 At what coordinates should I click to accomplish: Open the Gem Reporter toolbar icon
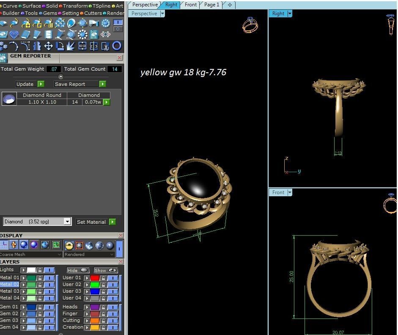[94, 34]
